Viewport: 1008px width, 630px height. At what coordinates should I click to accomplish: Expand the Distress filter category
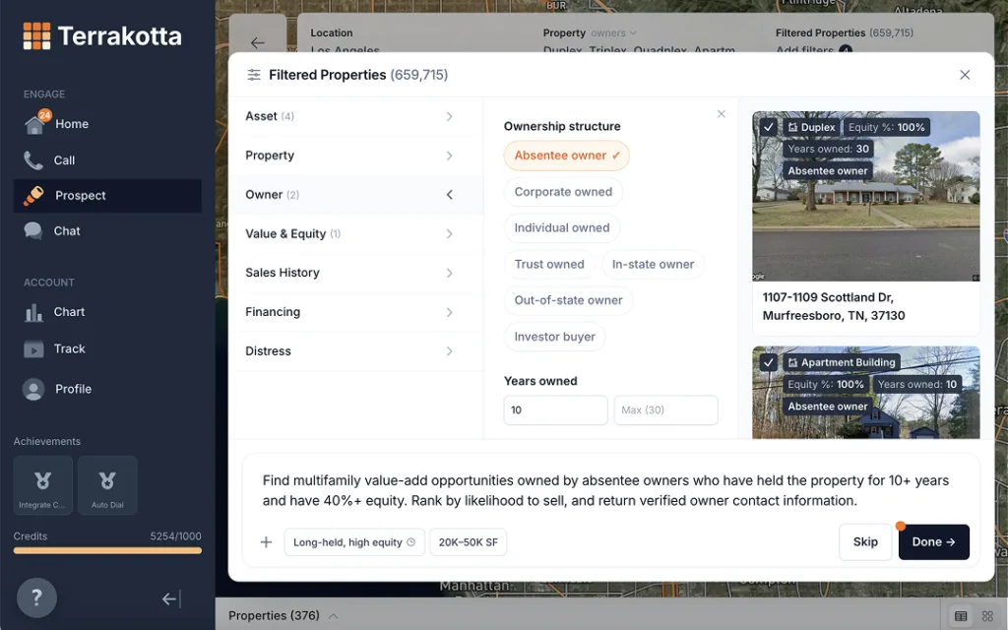(x=355, y=351)
